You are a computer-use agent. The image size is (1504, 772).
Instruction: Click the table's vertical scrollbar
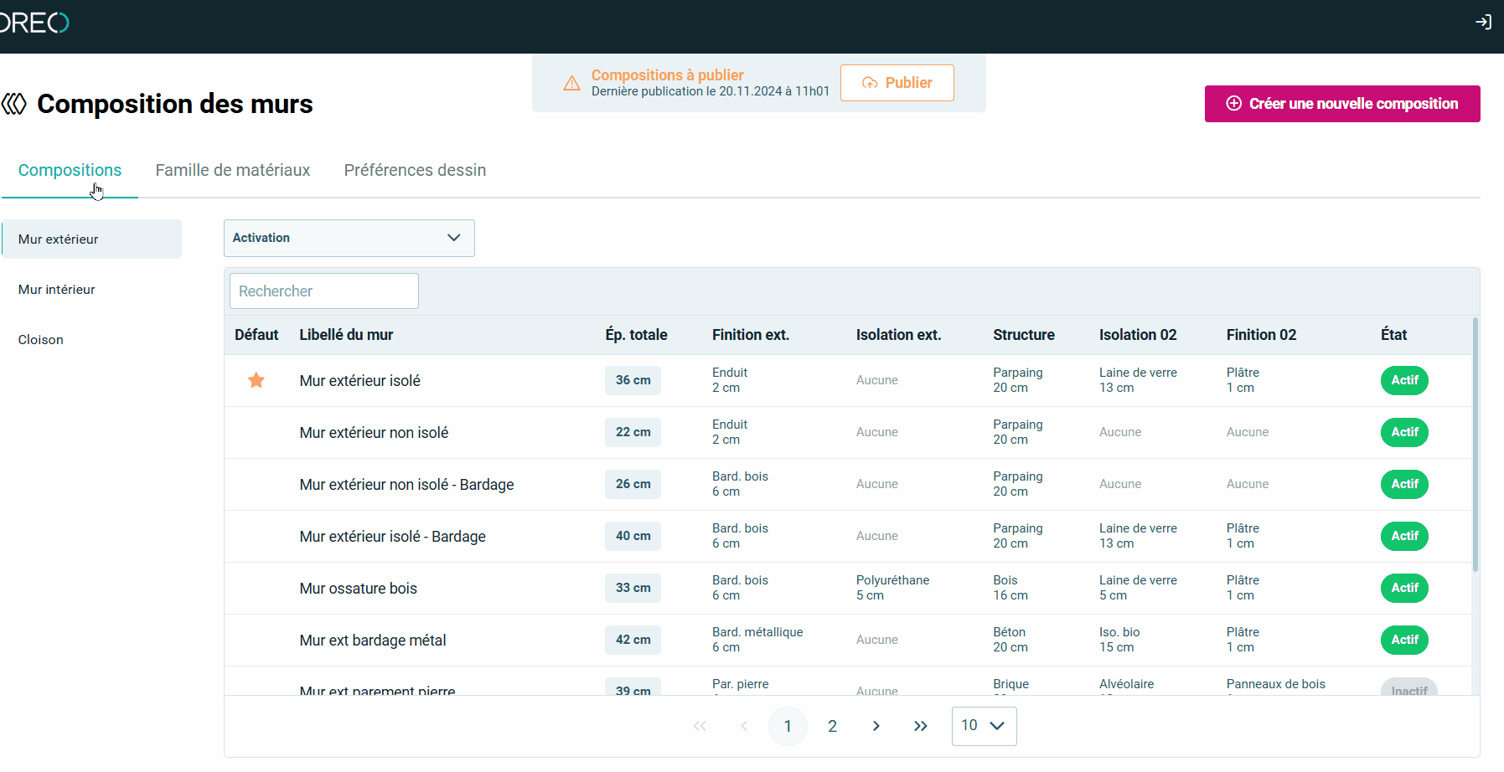(1475, 444)
